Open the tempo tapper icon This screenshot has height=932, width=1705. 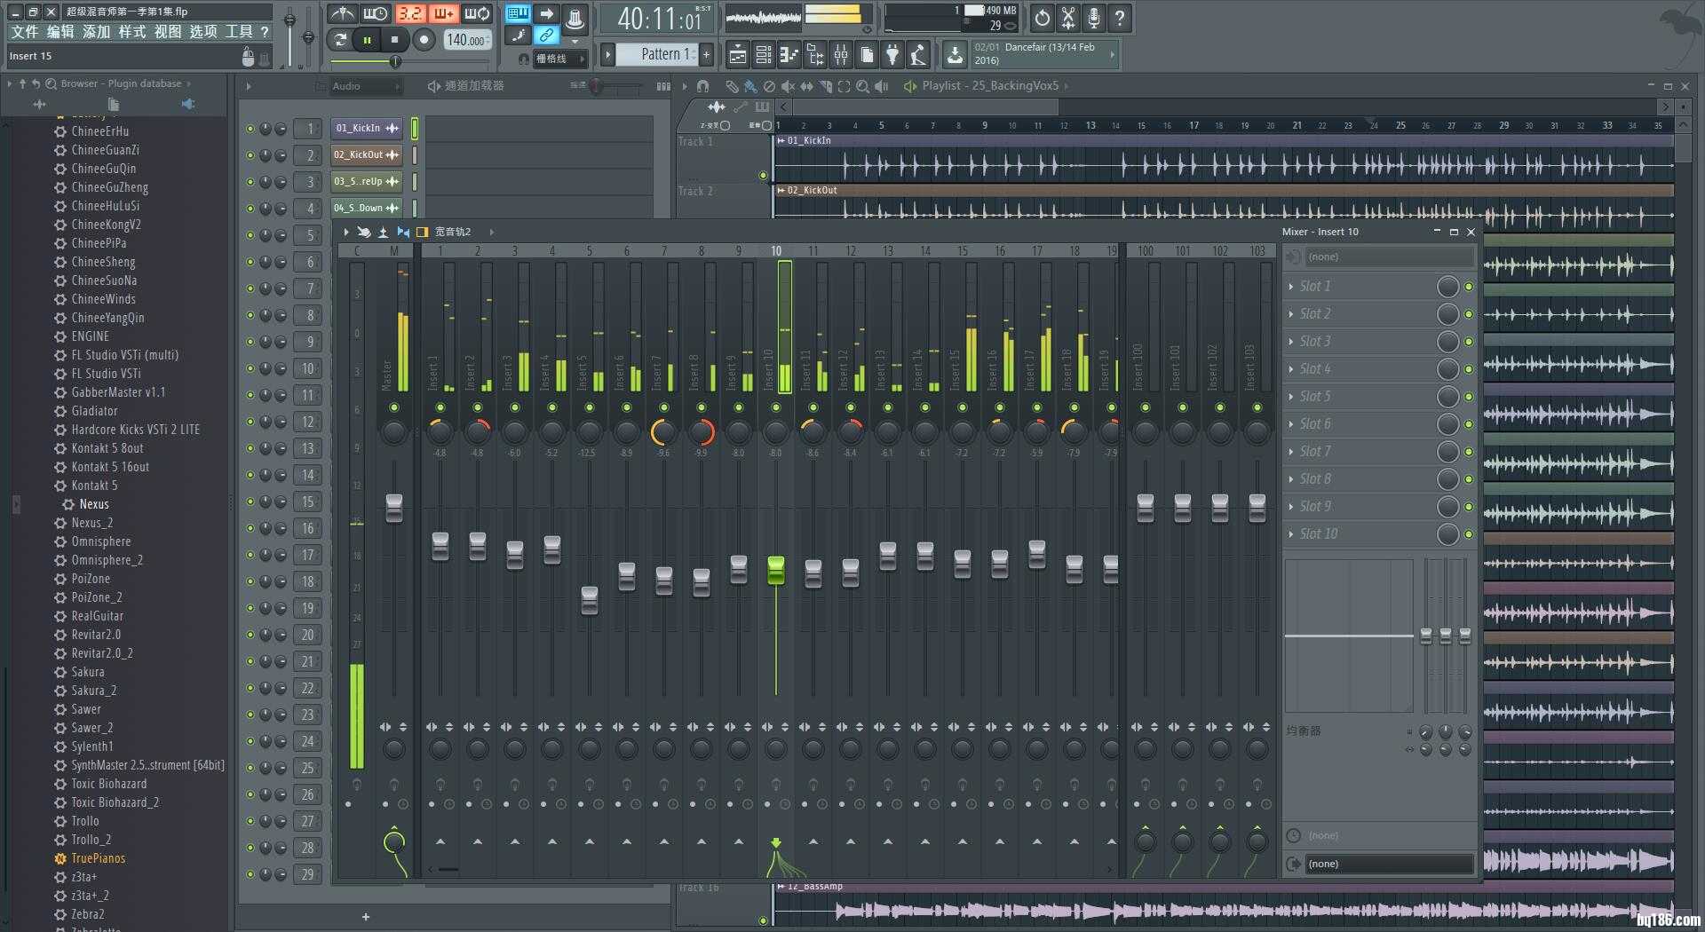pos(918,55)
